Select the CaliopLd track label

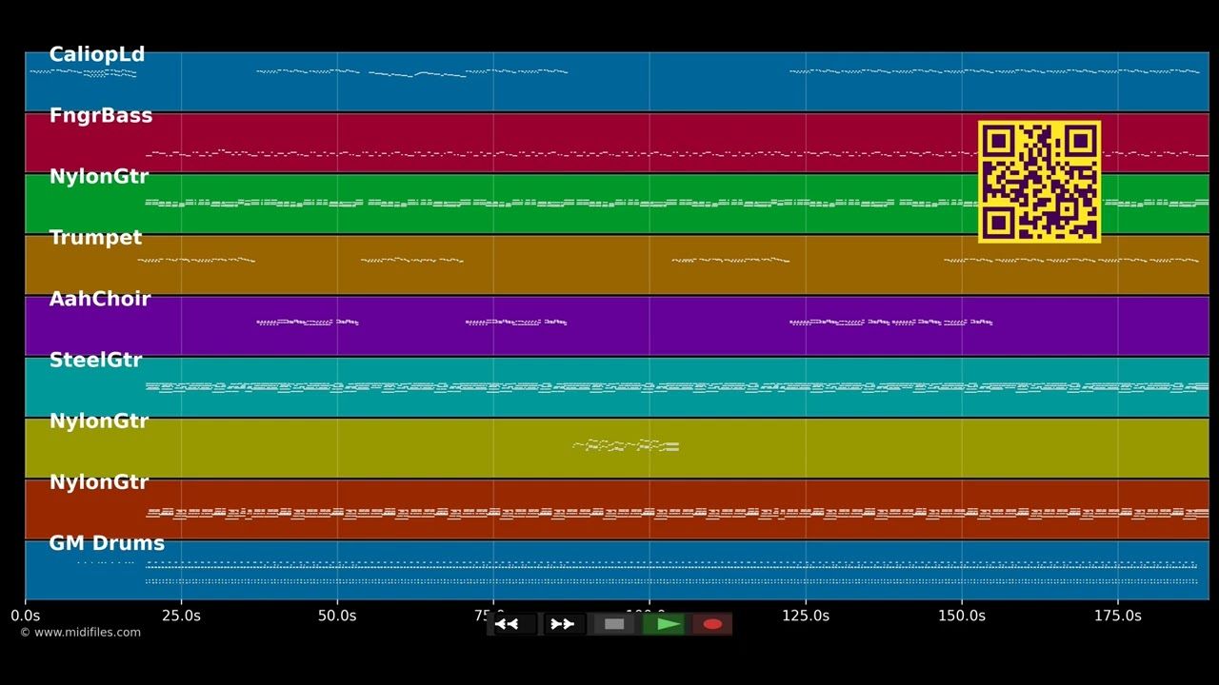pos(97,55)
